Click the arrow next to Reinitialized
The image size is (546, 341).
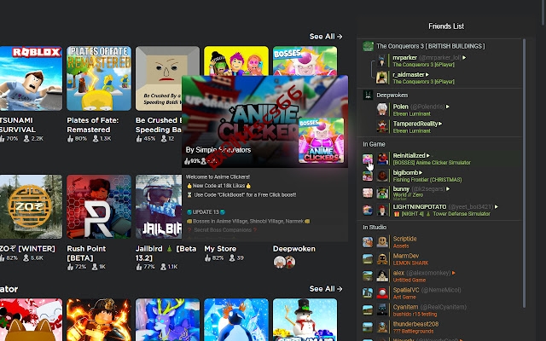(428, 155)
